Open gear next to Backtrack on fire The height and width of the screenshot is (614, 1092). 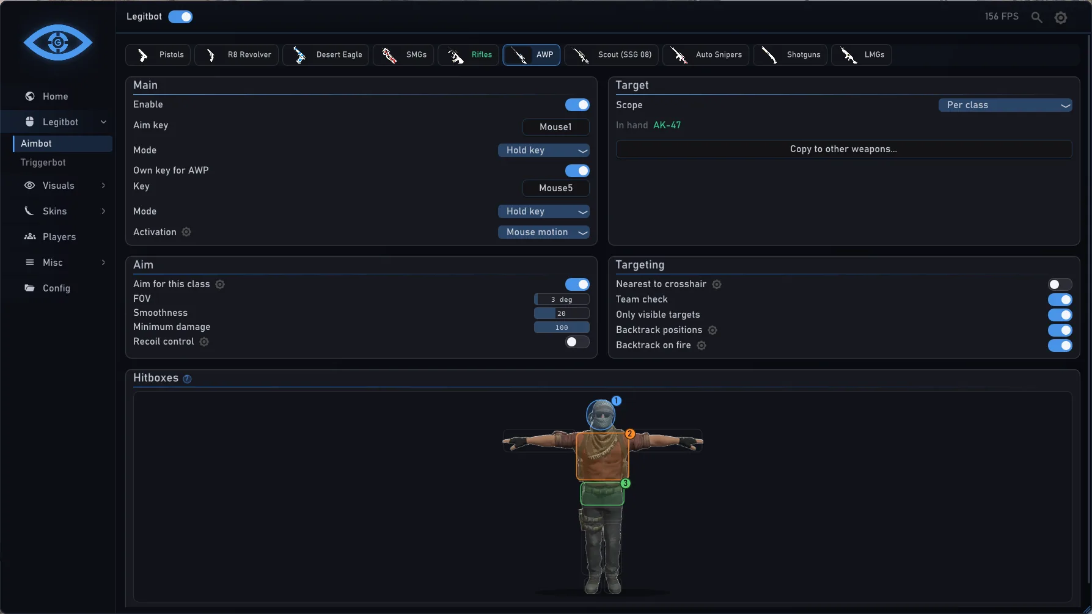(702, 345)
